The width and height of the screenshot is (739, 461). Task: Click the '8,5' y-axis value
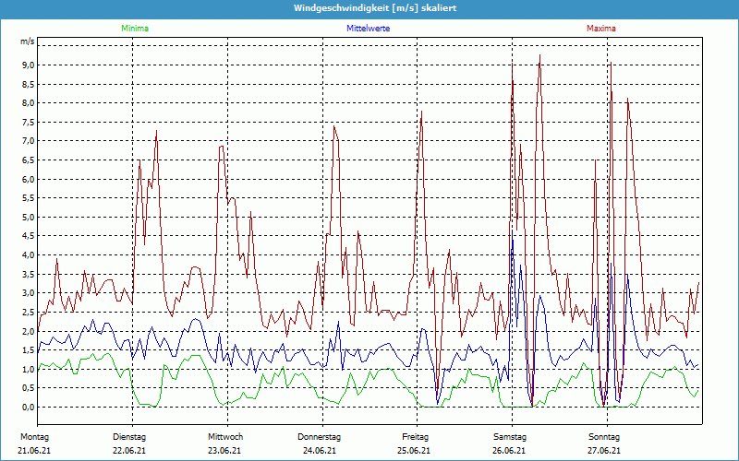(29, 84)
